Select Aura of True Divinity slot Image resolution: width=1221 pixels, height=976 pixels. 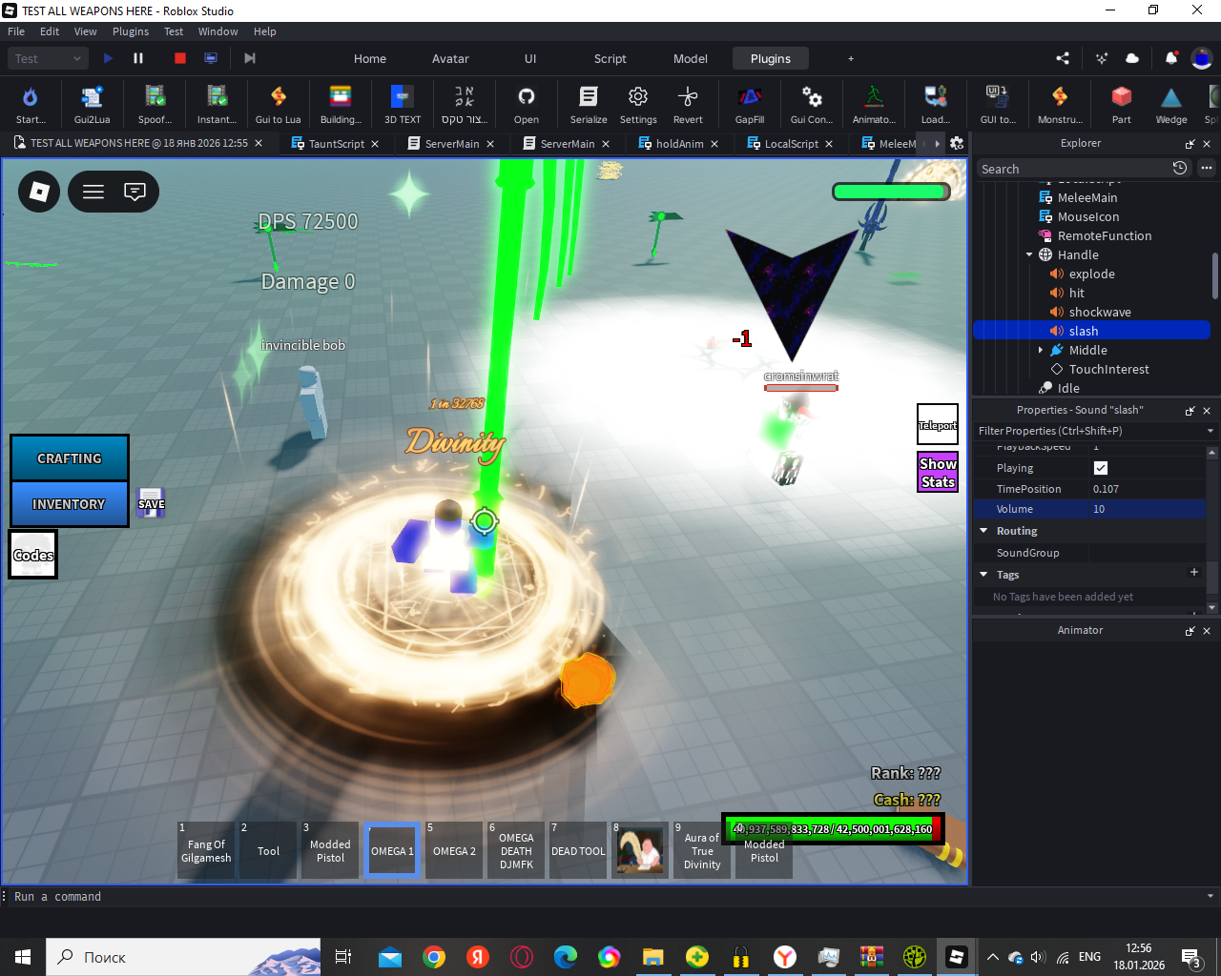click(x=702, y=850)
